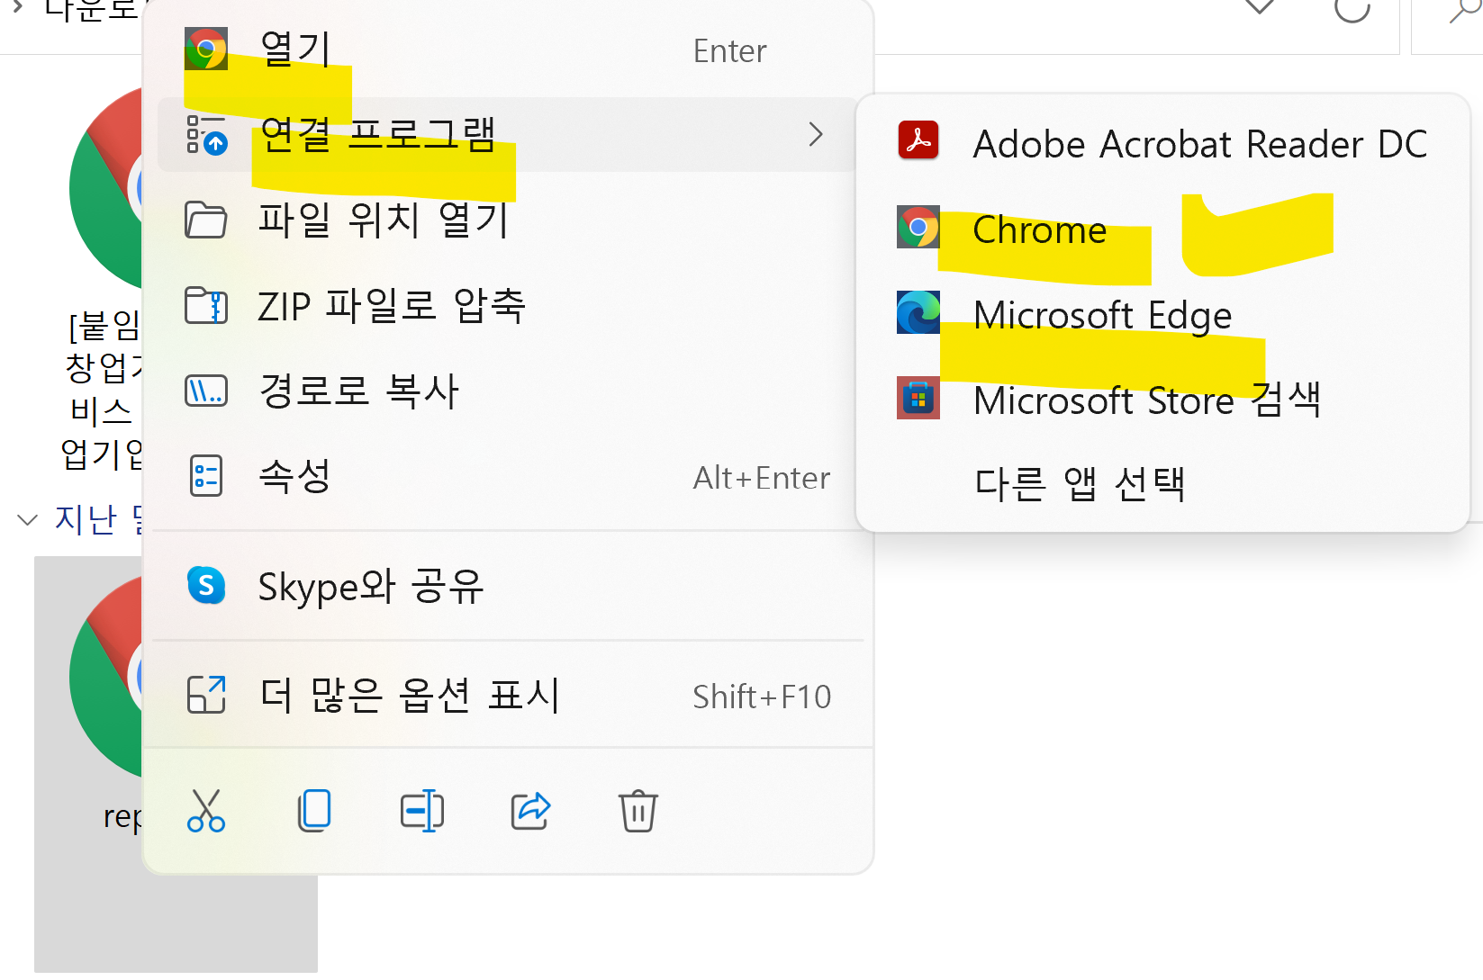This screenshot has width=1483, height=980.
Task: Choose ZIP 파일로 압축 from the menu
Action: [x=392, y=306]
